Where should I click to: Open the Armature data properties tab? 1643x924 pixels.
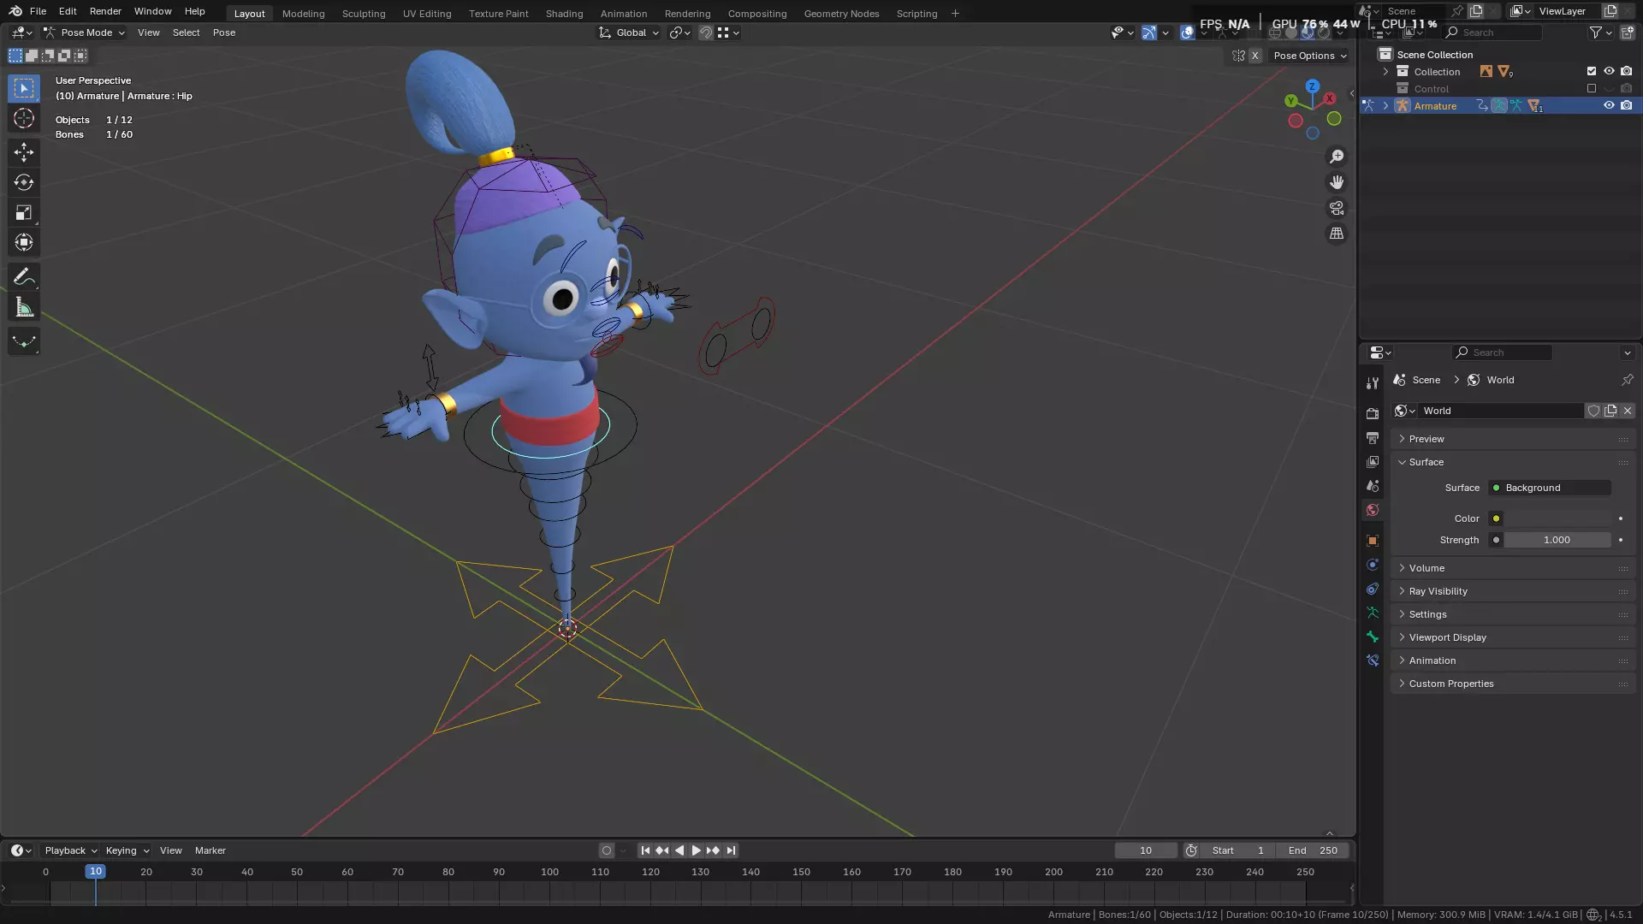coord(1373,612)
